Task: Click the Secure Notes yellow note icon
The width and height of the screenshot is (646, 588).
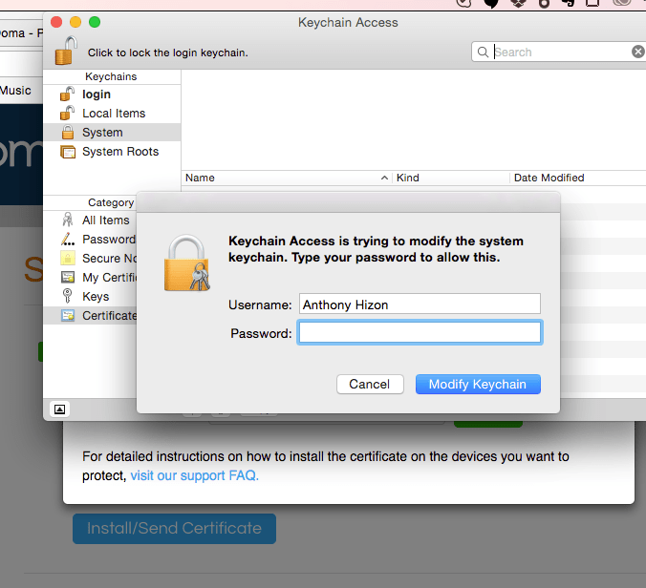Action: coord(68,258)
